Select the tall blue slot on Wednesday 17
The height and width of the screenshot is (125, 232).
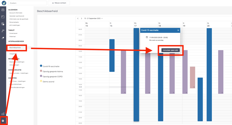pyautogui.click(x=136, y=75)
